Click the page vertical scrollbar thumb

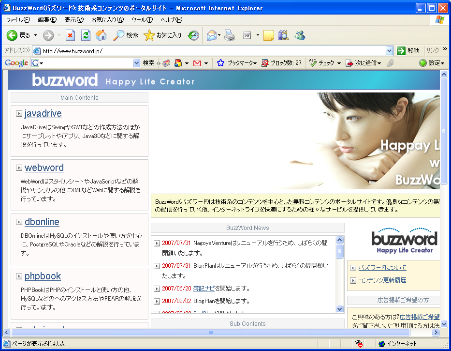point(444,131)
